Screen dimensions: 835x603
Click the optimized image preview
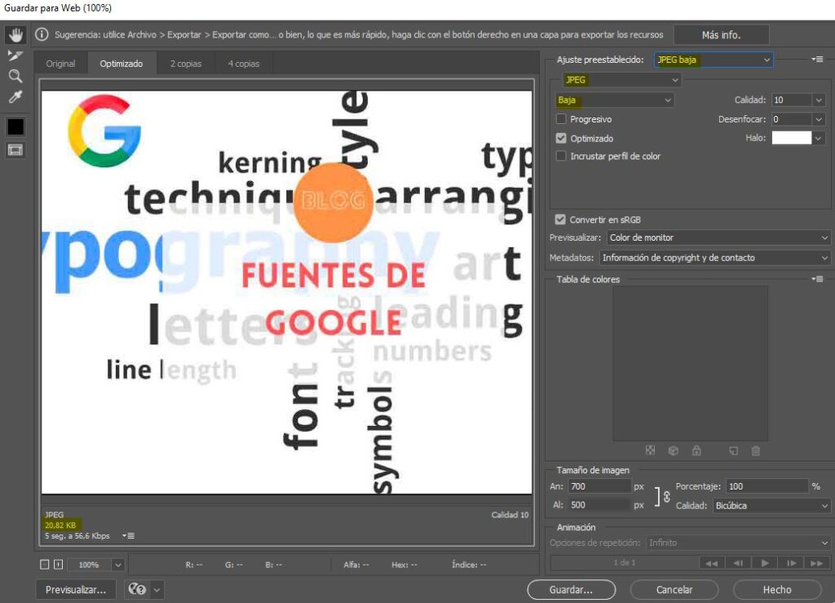tap(286, 292)
